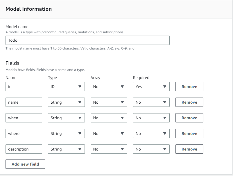Open the Array dropdown for the id field
233x176 pixels.
click(108, 87)
